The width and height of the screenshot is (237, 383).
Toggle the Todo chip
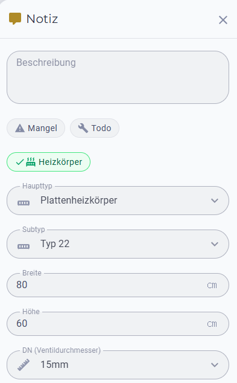click(x=95, y=128)
